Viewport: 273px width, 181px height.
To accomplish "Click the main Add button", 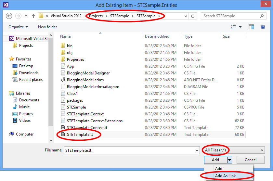I will point(215,160).
